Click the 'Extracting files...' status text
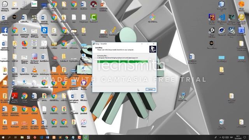Viewport: 249px width, 140px height. 102,56
